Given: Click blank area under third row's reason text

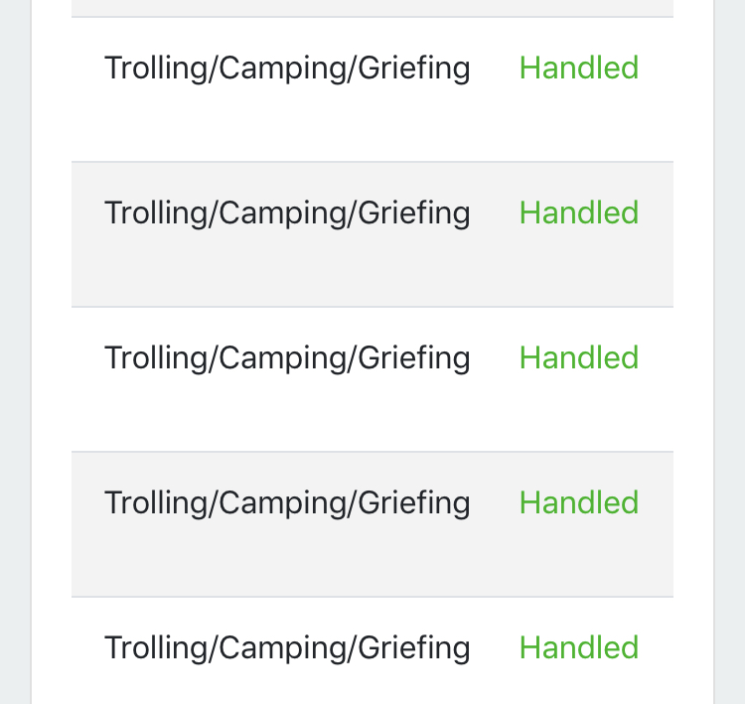Looking at the screenshot, I should pyautogui.click(x=287, y=413).
